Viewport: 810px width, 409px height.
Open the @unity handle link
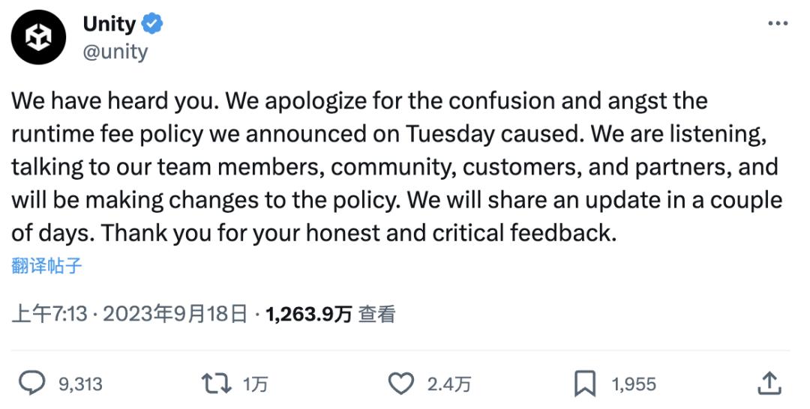tap(115, 52)
